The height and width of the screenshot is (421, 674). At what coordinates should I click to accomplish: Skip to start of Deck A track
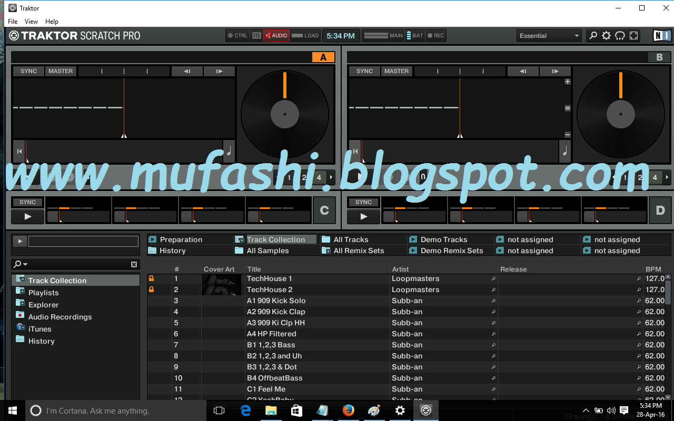(x=19, y=152)
